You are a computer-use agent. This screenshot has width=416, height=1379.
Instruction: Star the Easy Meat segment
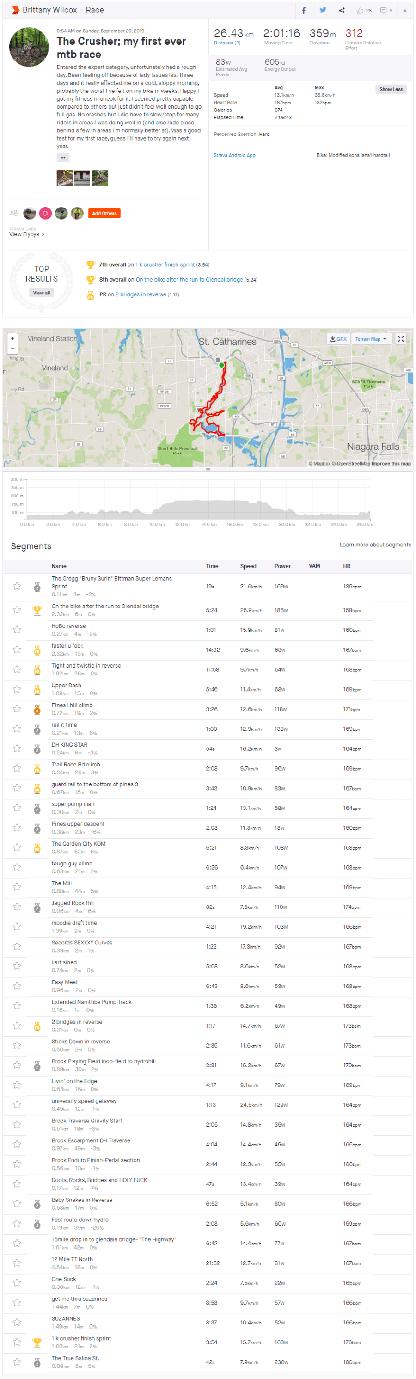coord(17,986)
